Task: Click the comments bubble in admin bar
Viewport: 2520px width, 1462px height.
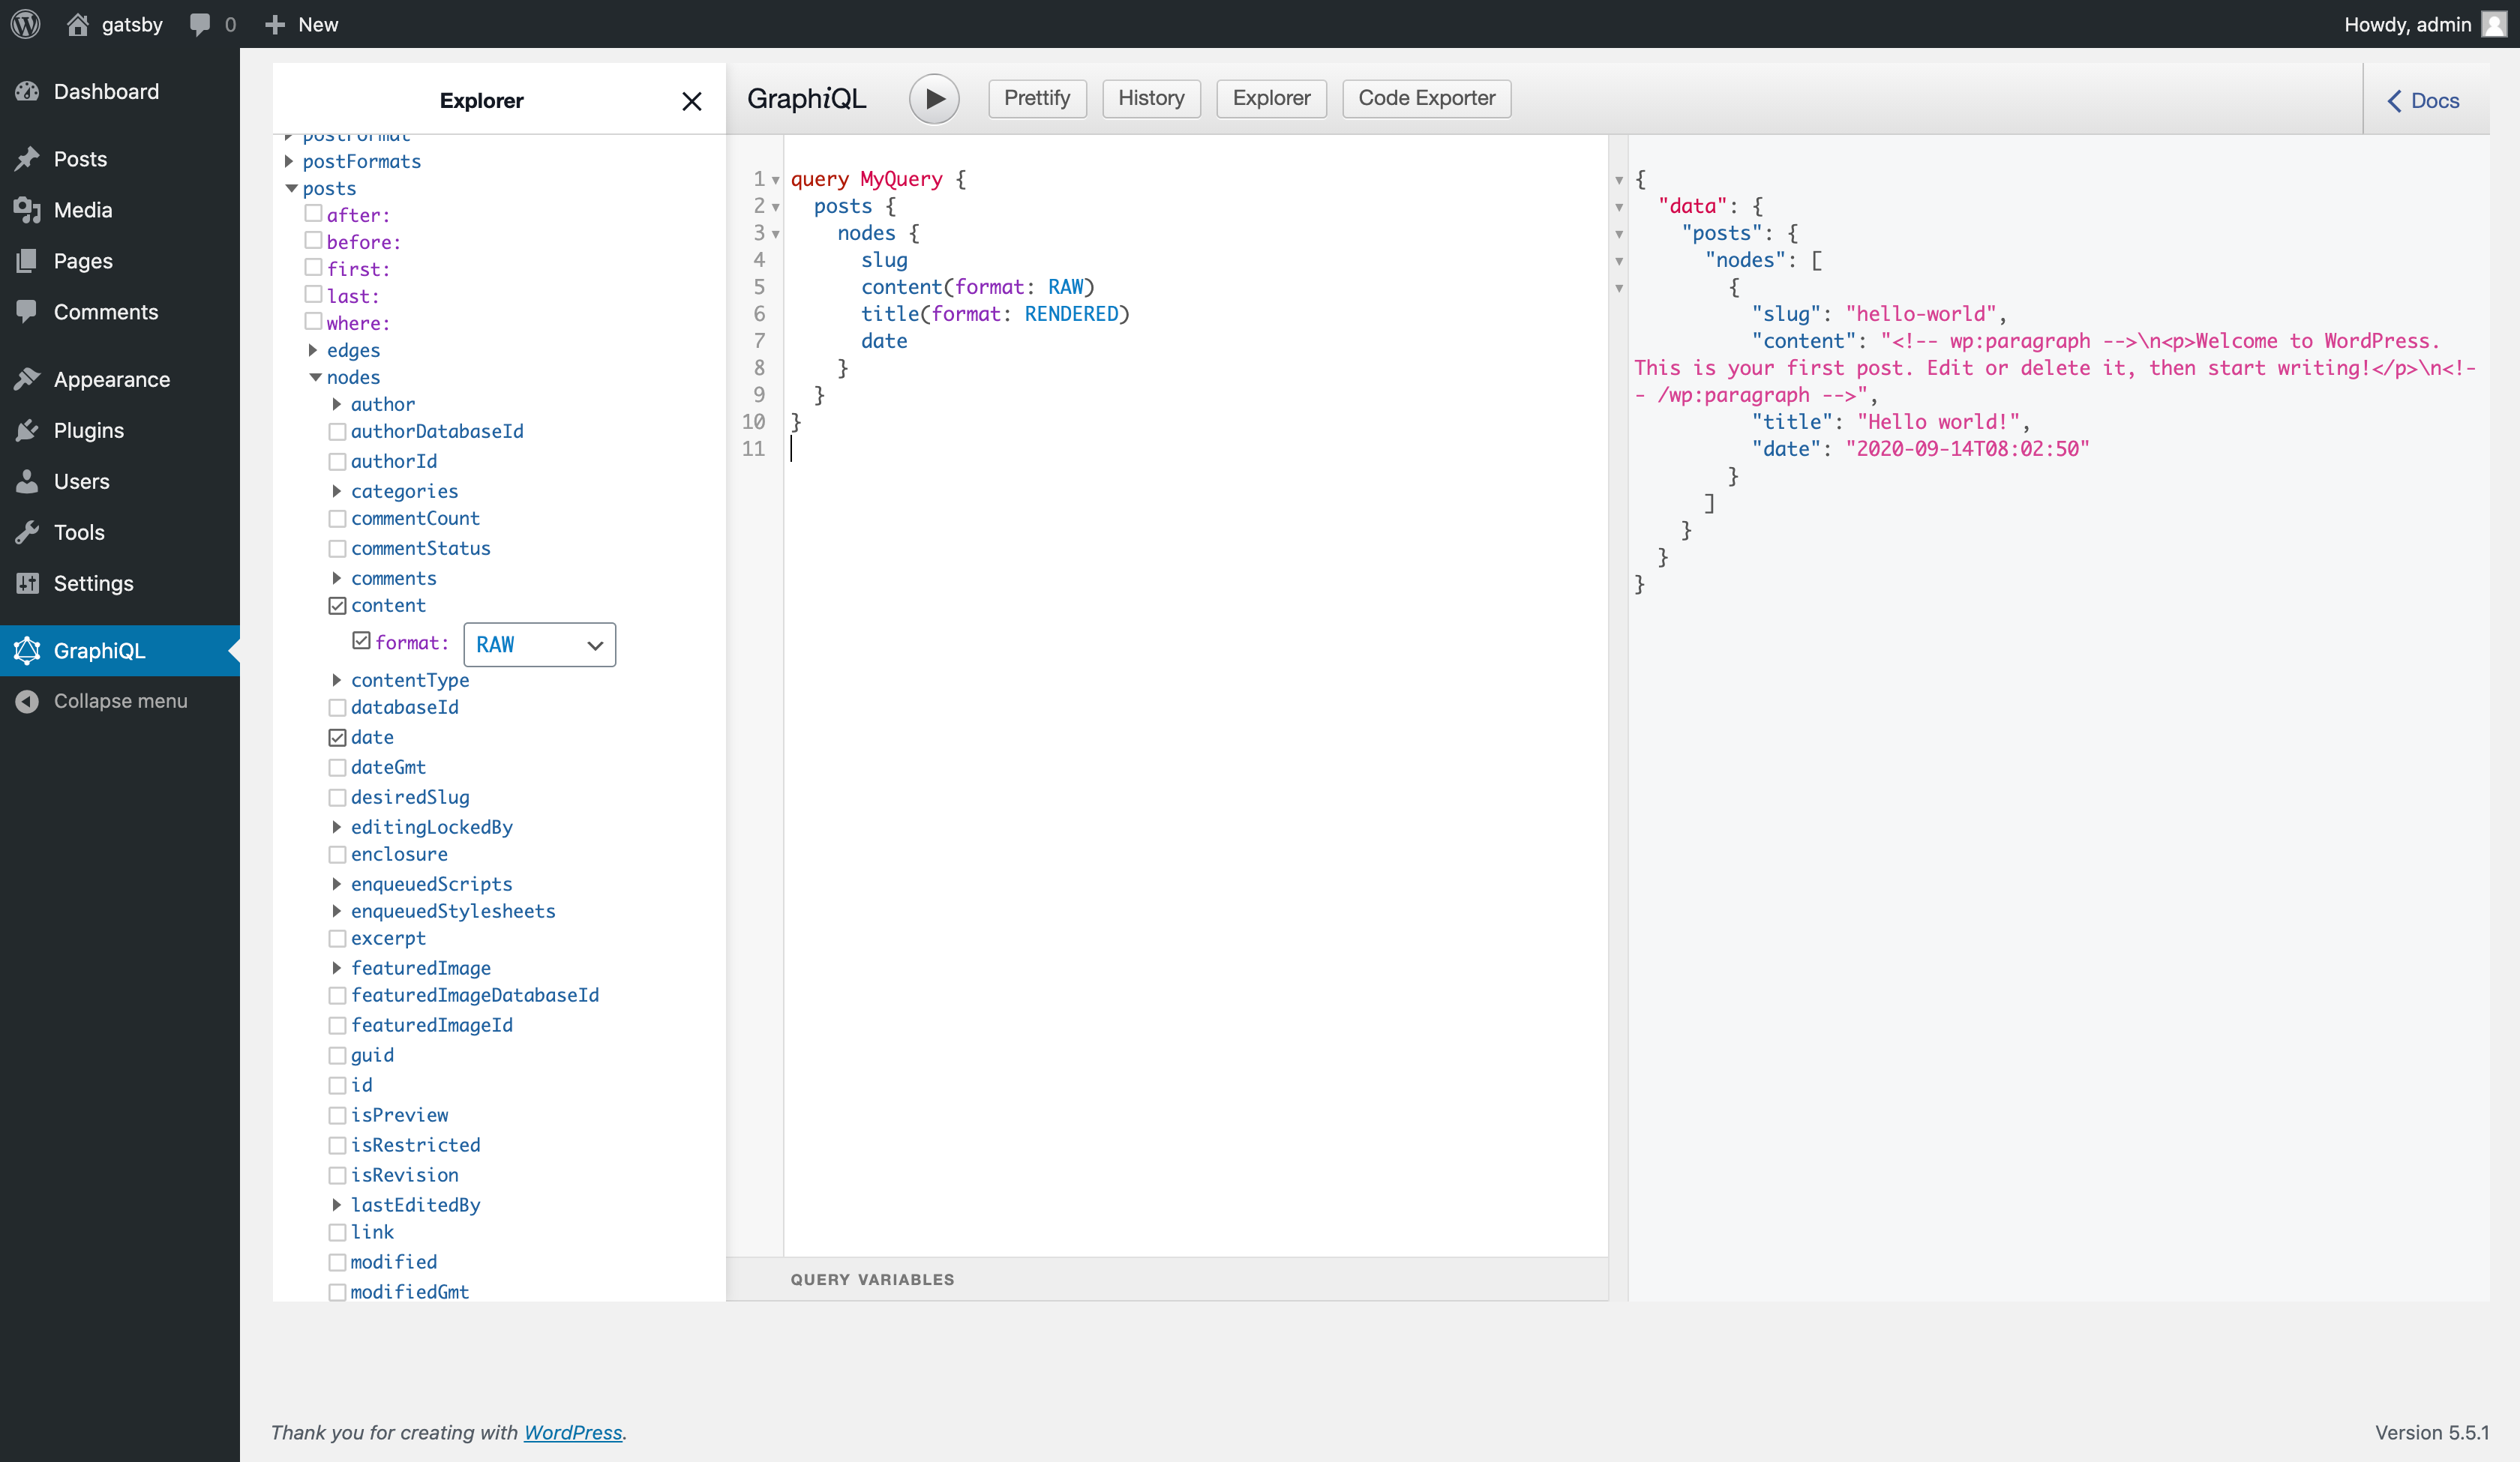Action: [200, 24]
